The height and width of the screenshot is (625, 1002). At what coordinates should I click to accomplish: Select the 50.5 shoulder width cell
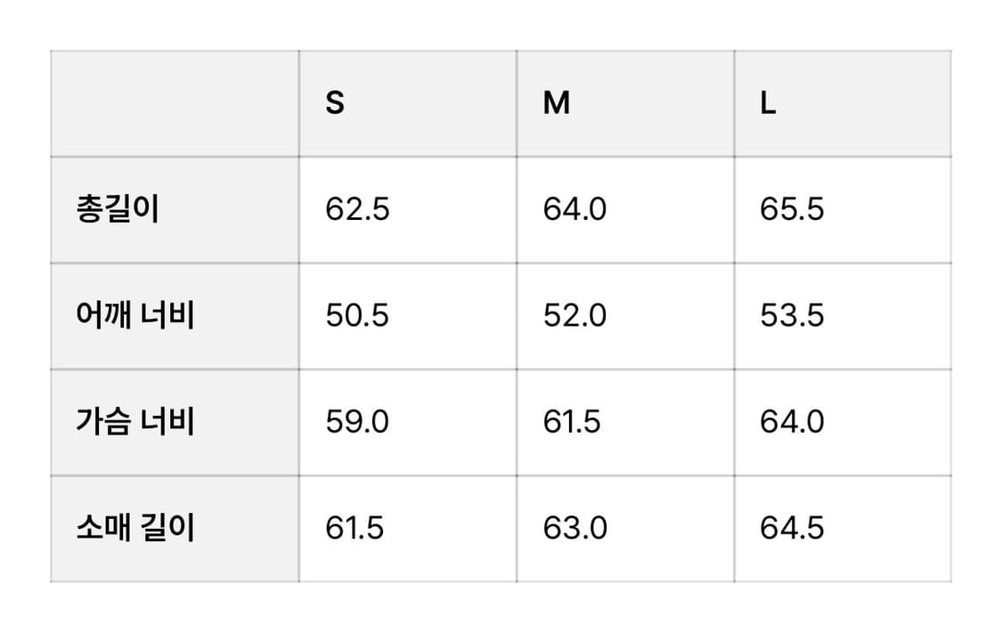pos(357,316)
